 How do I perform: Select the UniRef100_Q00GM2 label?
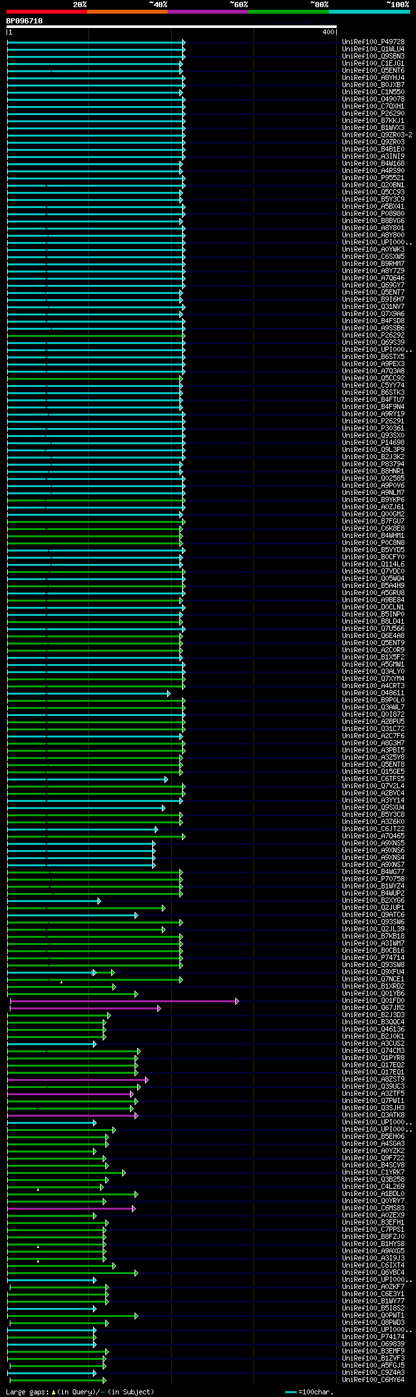click(x=373, y=514)
